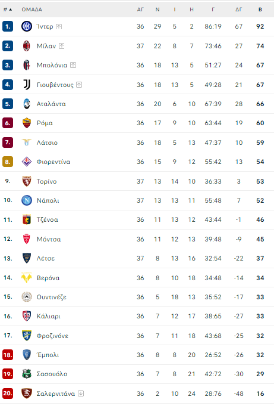The width and height of the screenshot is (274, 406).
Task: Click the AC Milan club crest
Action: click(x=27, y=46)
